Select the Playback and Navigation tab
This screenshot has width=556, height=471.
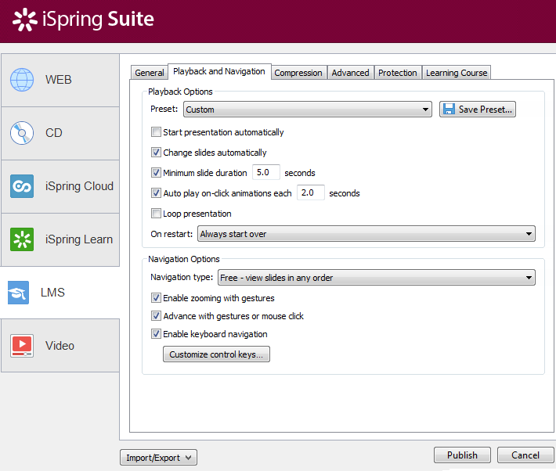pyautogui.click(x=219, y=72)
